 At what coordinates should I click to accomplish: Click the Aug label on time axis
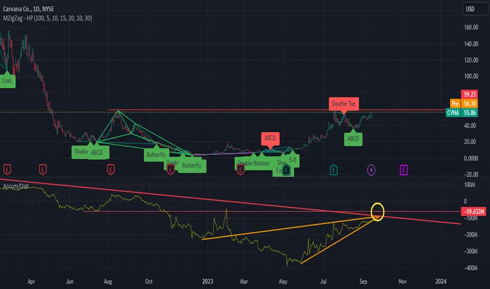pos(108,282)
